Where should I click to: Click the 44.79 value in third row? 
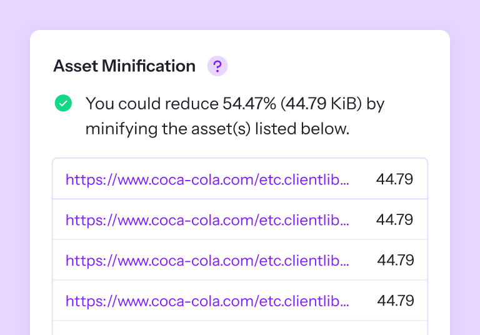point(396,260)
